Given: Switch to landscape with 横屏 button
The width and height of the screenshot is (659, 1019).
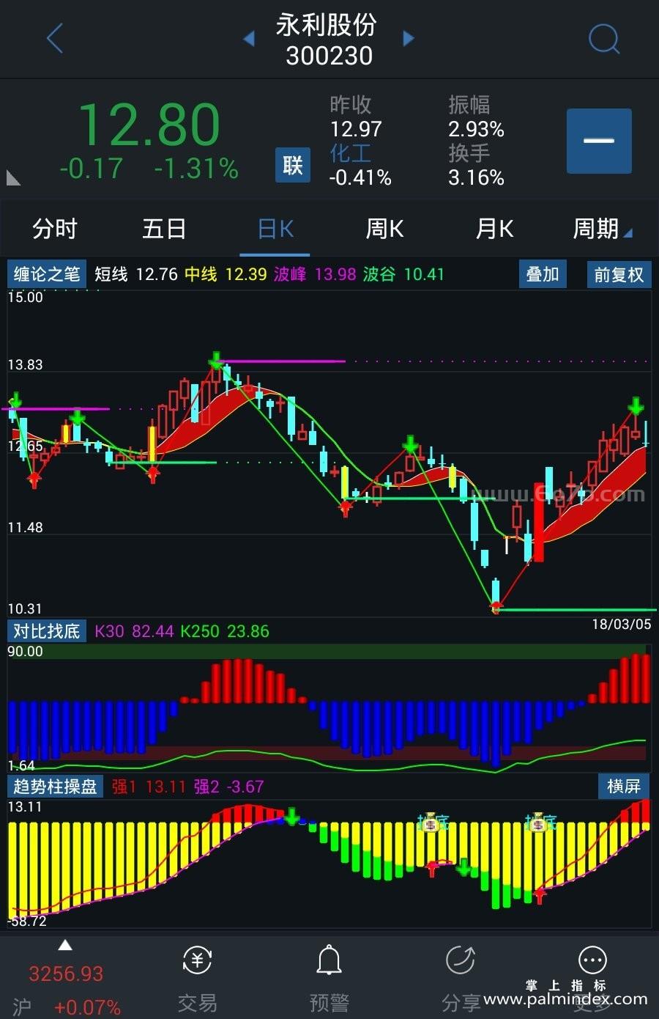Looking at the screenshot, I should 624,787.
